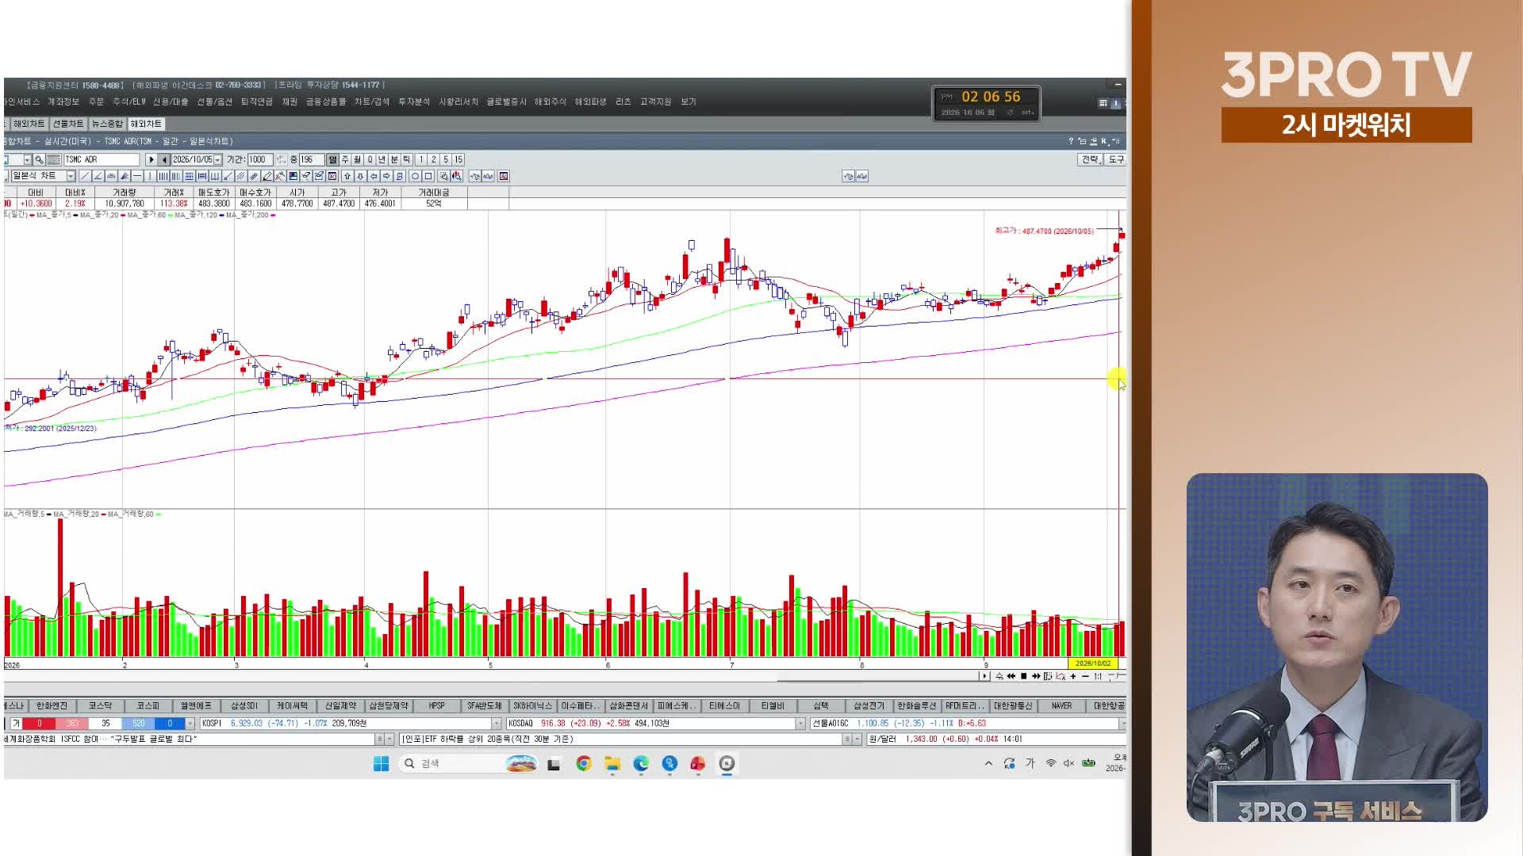Click the 기간 1000 period input field
The height and width of the screenshot is (856, 1523).
click(260, 159)
